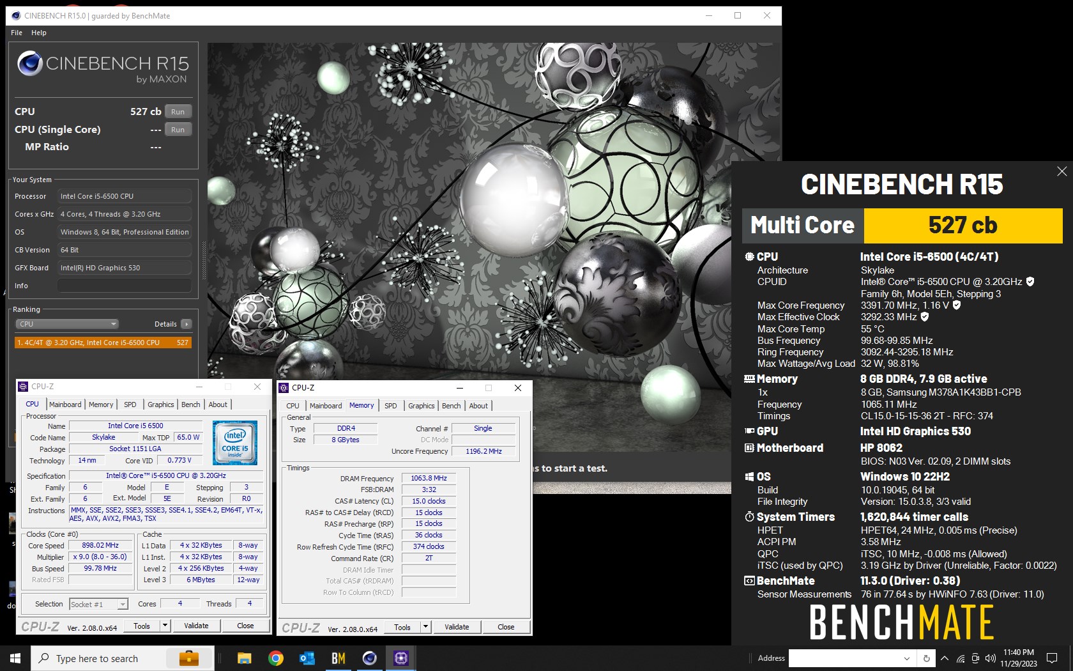The width and height of the screenshot is (1073, 671).
Task: Click the Intel Core i5 logo in CPU-Z
Action: [x=235, y=442]
